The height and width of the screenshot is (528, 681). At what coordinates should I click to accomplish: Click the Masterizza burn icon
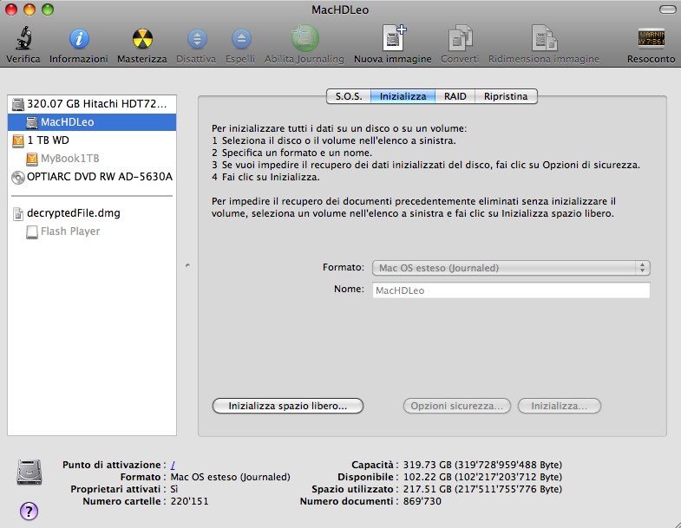coord(142,39)
